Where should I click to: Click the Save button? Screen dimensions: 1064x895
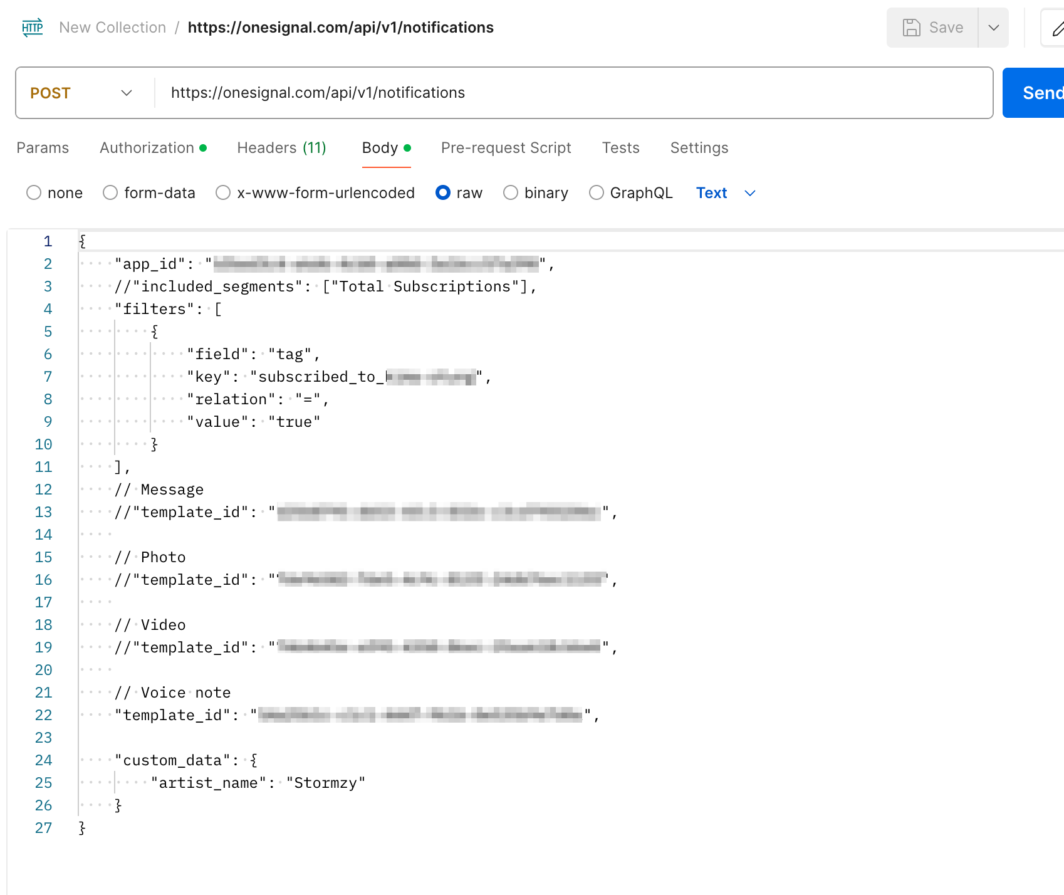click(x=932, y=28)
